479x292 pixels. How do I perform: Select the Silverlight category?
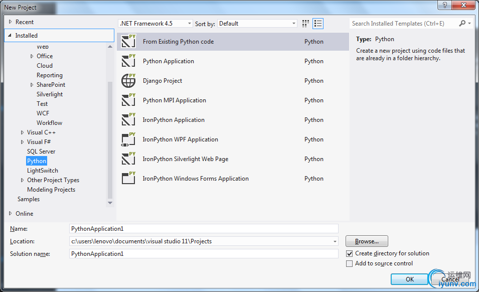[x=50, y=94]
